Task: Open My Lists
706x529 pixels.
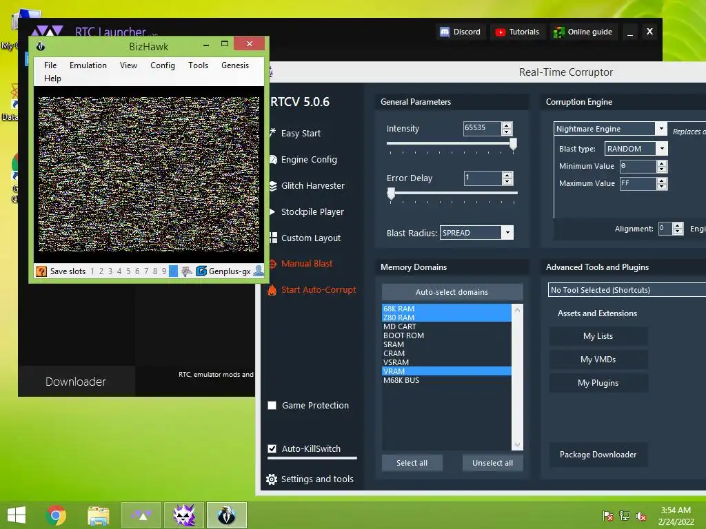Action: (x=598, y=336)
